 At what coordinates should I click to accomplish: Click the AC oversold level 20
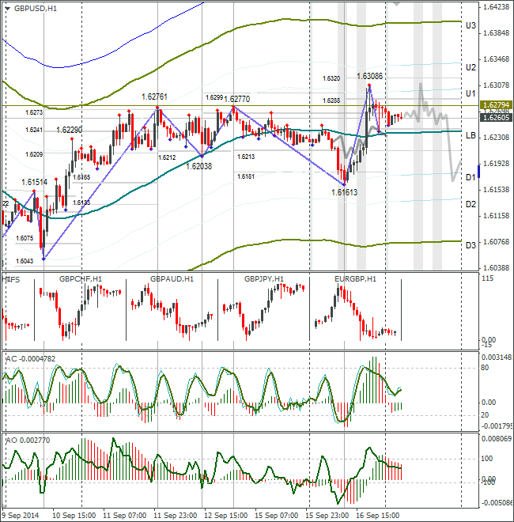point(485,415)
